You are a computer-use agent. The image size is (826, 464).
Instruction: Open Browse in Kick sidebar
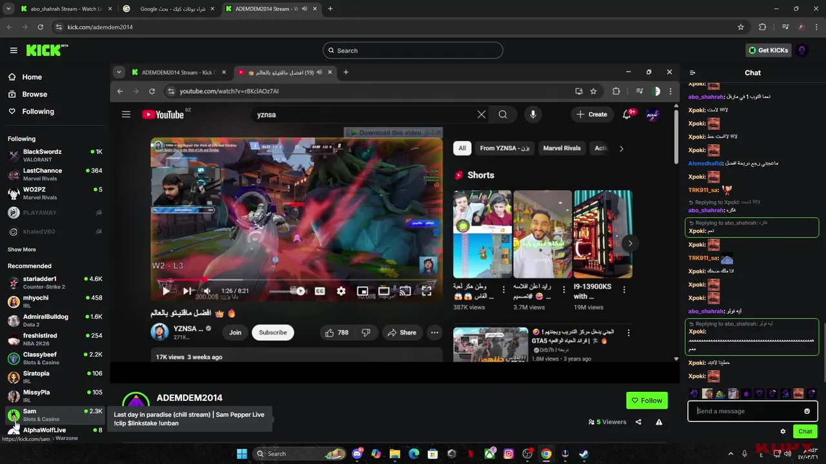click(34, 94)
